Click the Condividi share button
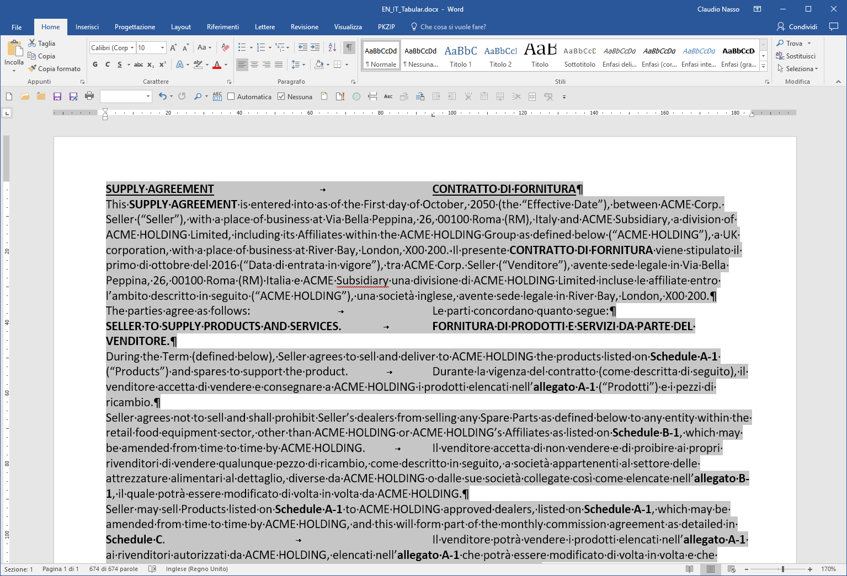Viewport: 847px width, 576px height. coord(797,26)
